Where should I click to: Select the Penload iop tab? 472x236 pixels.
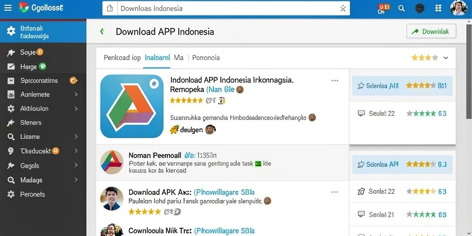122,58
